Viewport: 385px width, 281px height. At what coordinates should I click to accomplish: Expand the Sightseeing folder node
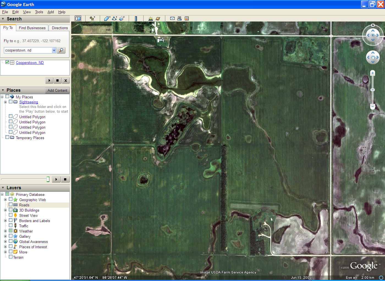[x=5, y=102]
